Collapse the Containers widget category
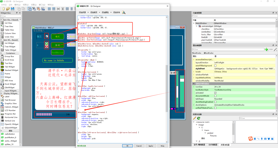The image size is (278, 148). [2, 53]
